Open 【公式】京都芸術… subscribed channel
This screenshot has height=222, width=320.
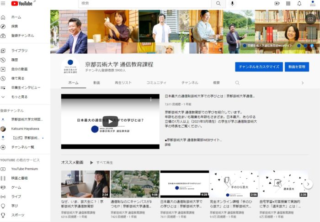(x=25, y=138)
